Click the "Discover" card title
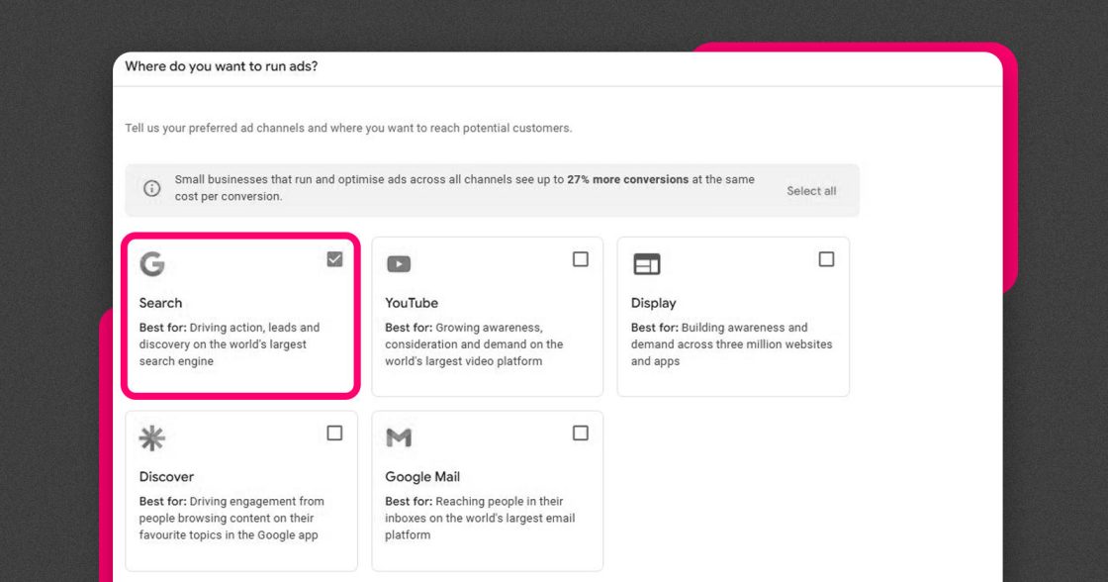Viewport: 1108px width, 582px height. coord(166,477)
